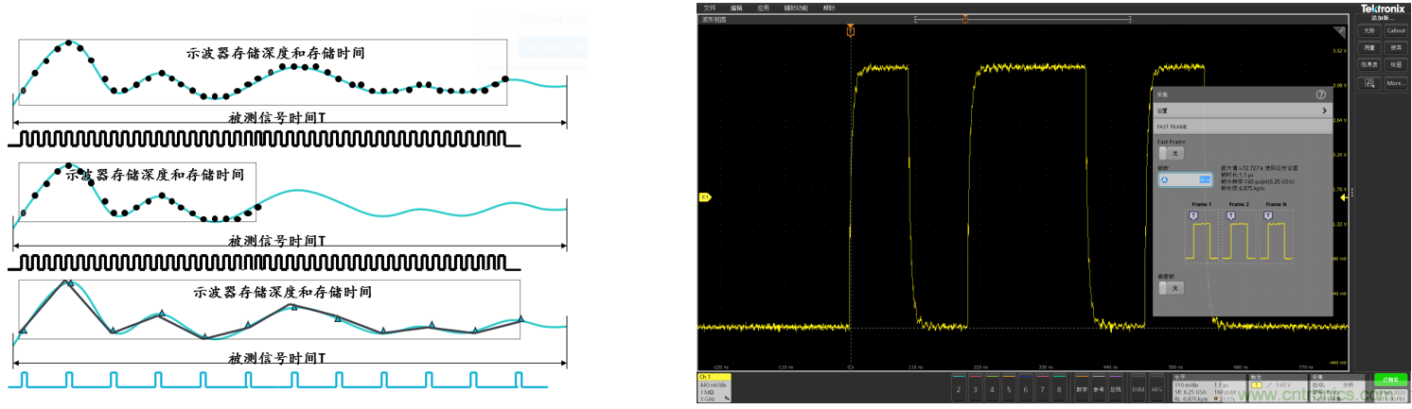1412x409 pixels.
Task: Open the 文件 menu
Action: (710, 8)
